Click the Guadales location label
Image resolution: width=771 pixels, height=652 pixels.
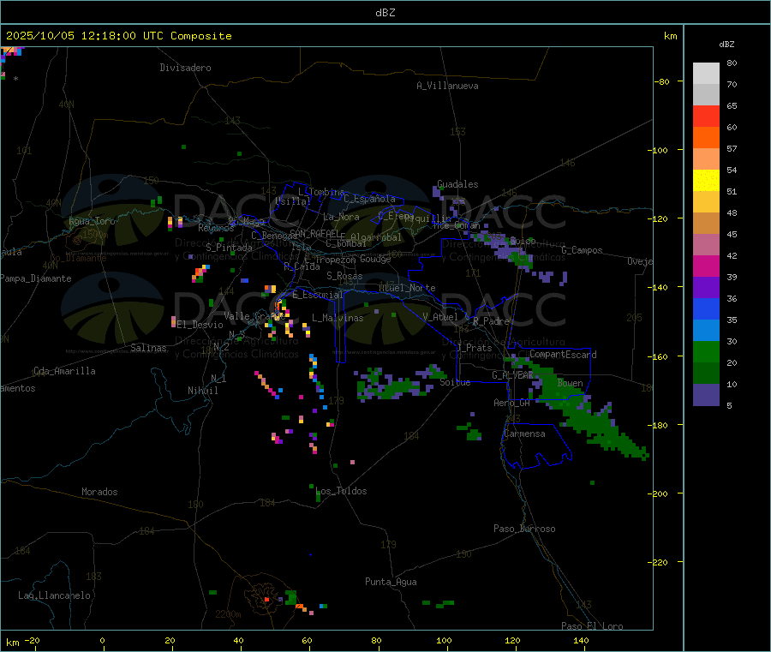pos(457,184)
